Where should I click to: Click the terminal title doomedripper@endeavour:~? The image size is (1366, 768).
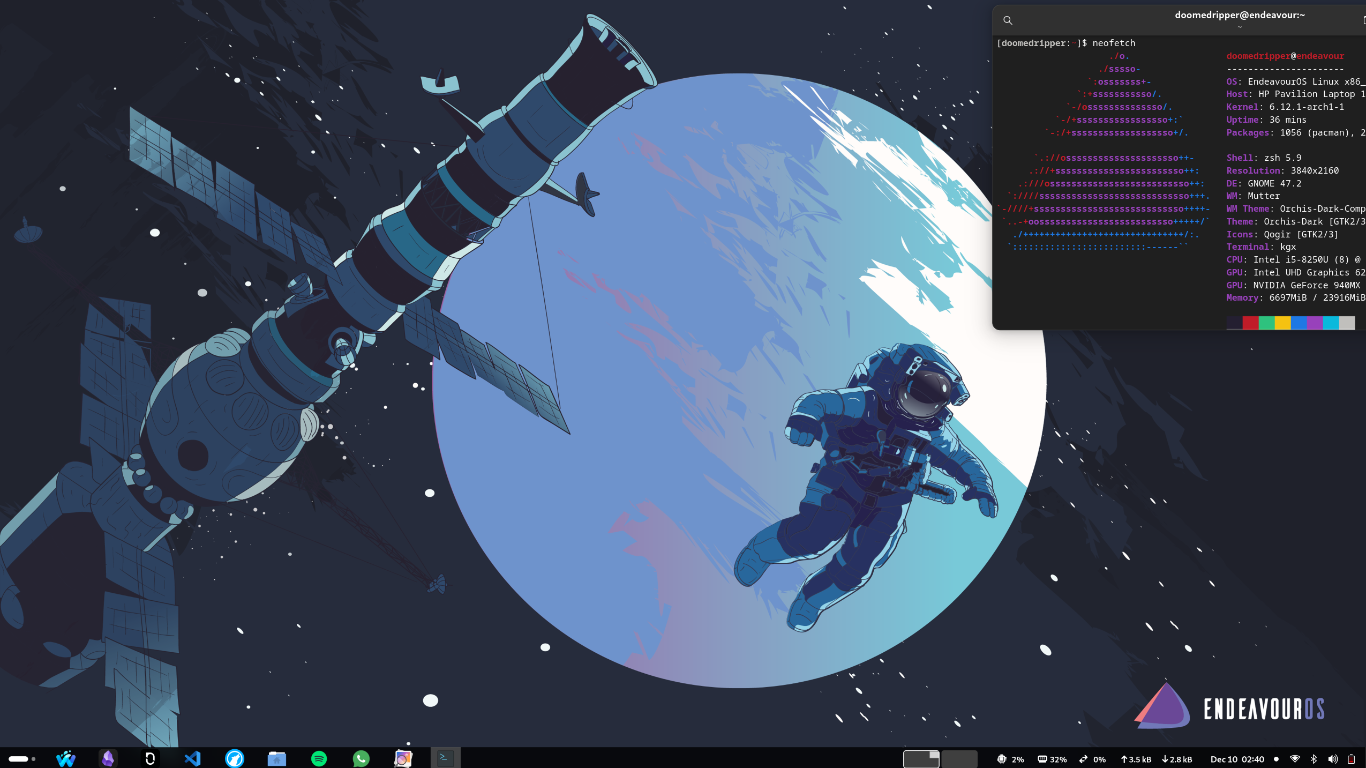pyautogui.click(x=1240, y=15)
